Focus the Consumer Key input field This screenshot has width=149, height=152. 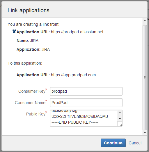pos(86,91)
